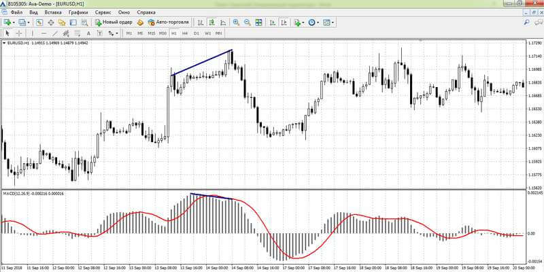
Task: Toggle the Авто-торговля auto-trading button
Action: 169,22
